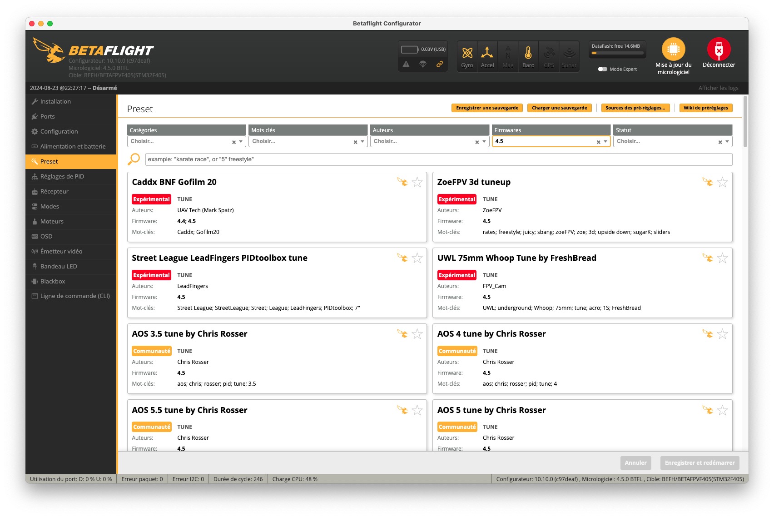The height and width of the screenshot is (517, 774).
Task: Open Alimentation et batterie tab
Action: [x=71, y=146]
